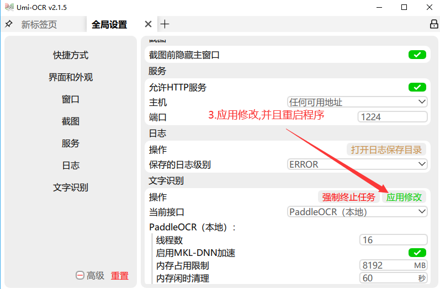
Task: Expand the 保存的日志级别 dropdown
Action: click(x=357, y=164)
